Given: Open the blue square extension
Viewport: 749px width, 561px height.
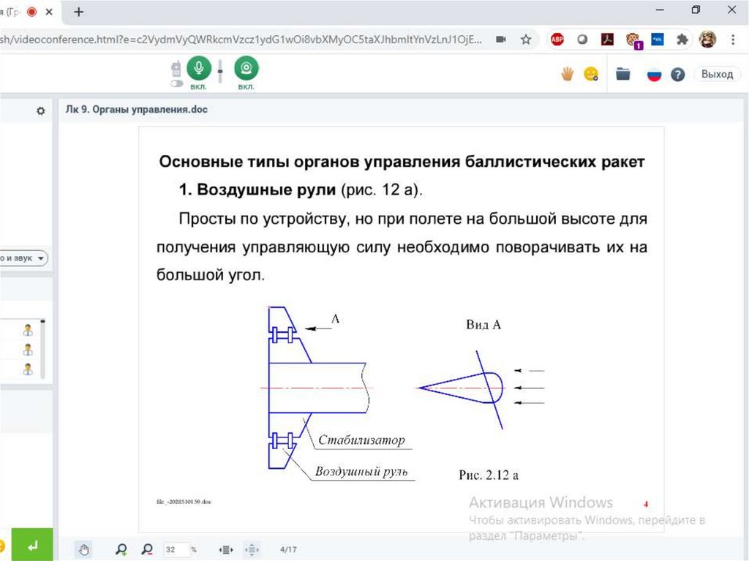Looking at the screenshot, I should (x=658, y=39).
